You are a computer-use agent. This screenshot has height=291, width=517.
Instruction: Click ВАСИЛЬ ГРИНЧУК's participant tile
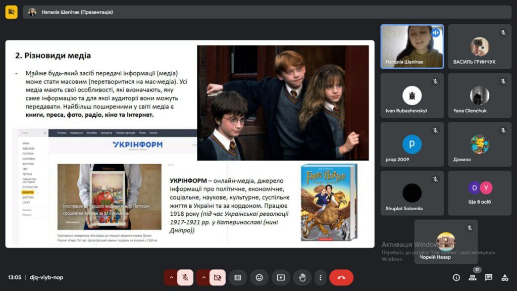[x=480, y=46]
